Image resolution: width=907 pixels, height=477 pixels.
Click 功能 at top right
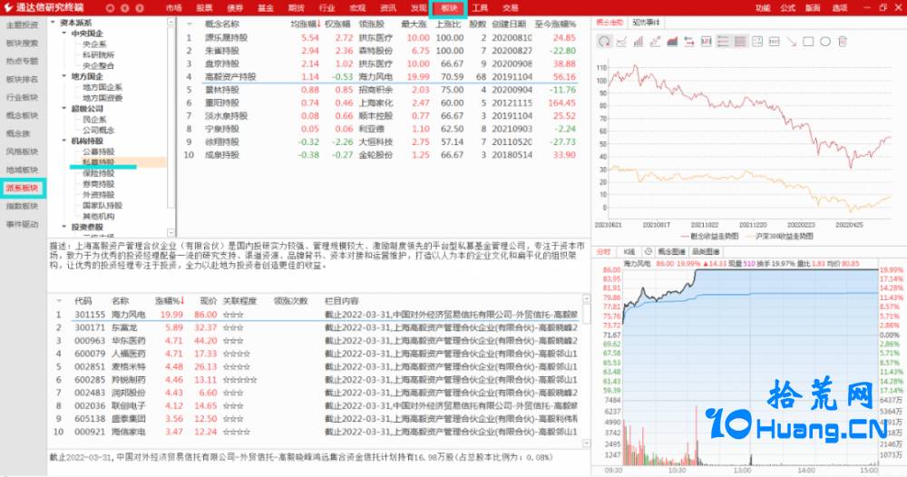763,8
